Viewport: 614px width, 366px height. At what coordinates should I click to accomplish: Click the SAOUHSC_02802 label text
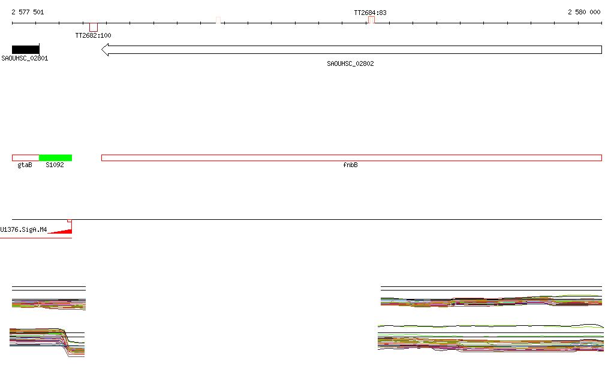[x=350, y=63]
